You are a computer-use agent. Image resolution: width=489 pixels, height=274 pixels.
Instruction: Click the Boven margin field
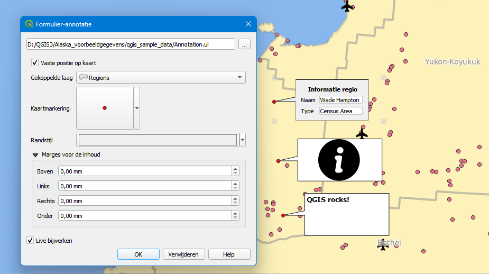(145, 171)
